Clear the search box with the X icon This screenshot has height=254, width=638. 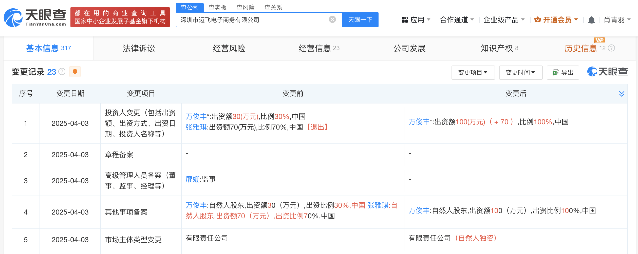point(332,19)
